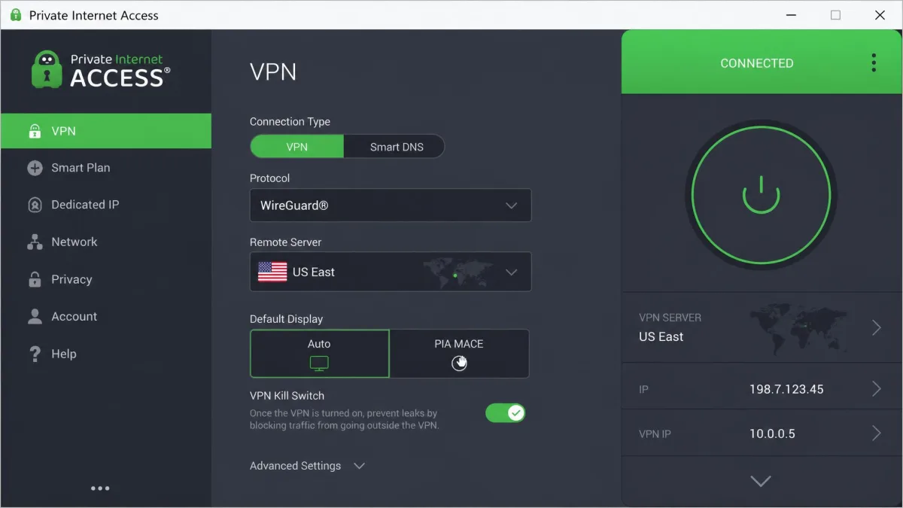Click the large power button to disconnect

click(761, 194)
